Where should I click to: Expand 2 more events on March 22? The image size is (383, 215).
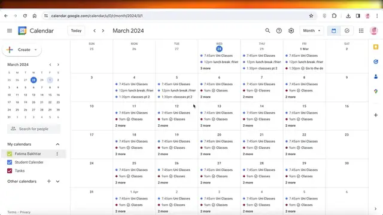click(290, 154)
